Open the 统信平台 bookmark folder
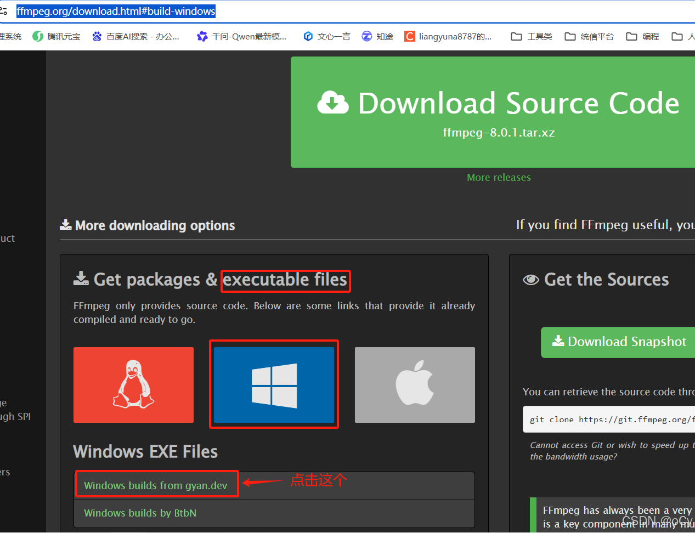The width and height of the screenshot is (695, 533). (x=589, y=37)
